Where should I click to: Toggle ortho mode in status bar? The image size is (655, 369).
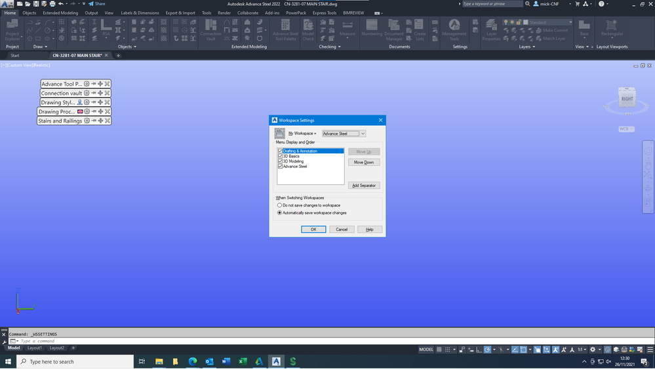point(479,349)
